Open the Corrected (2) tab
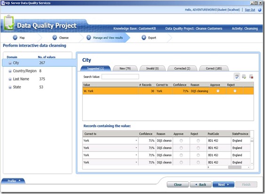 coord(182,68)
